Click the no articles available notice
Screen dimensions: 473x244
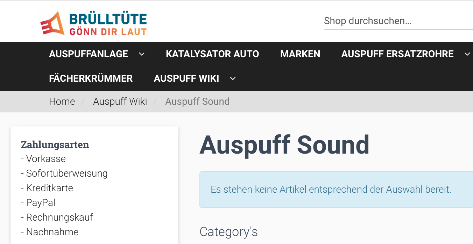click(331, 190)
